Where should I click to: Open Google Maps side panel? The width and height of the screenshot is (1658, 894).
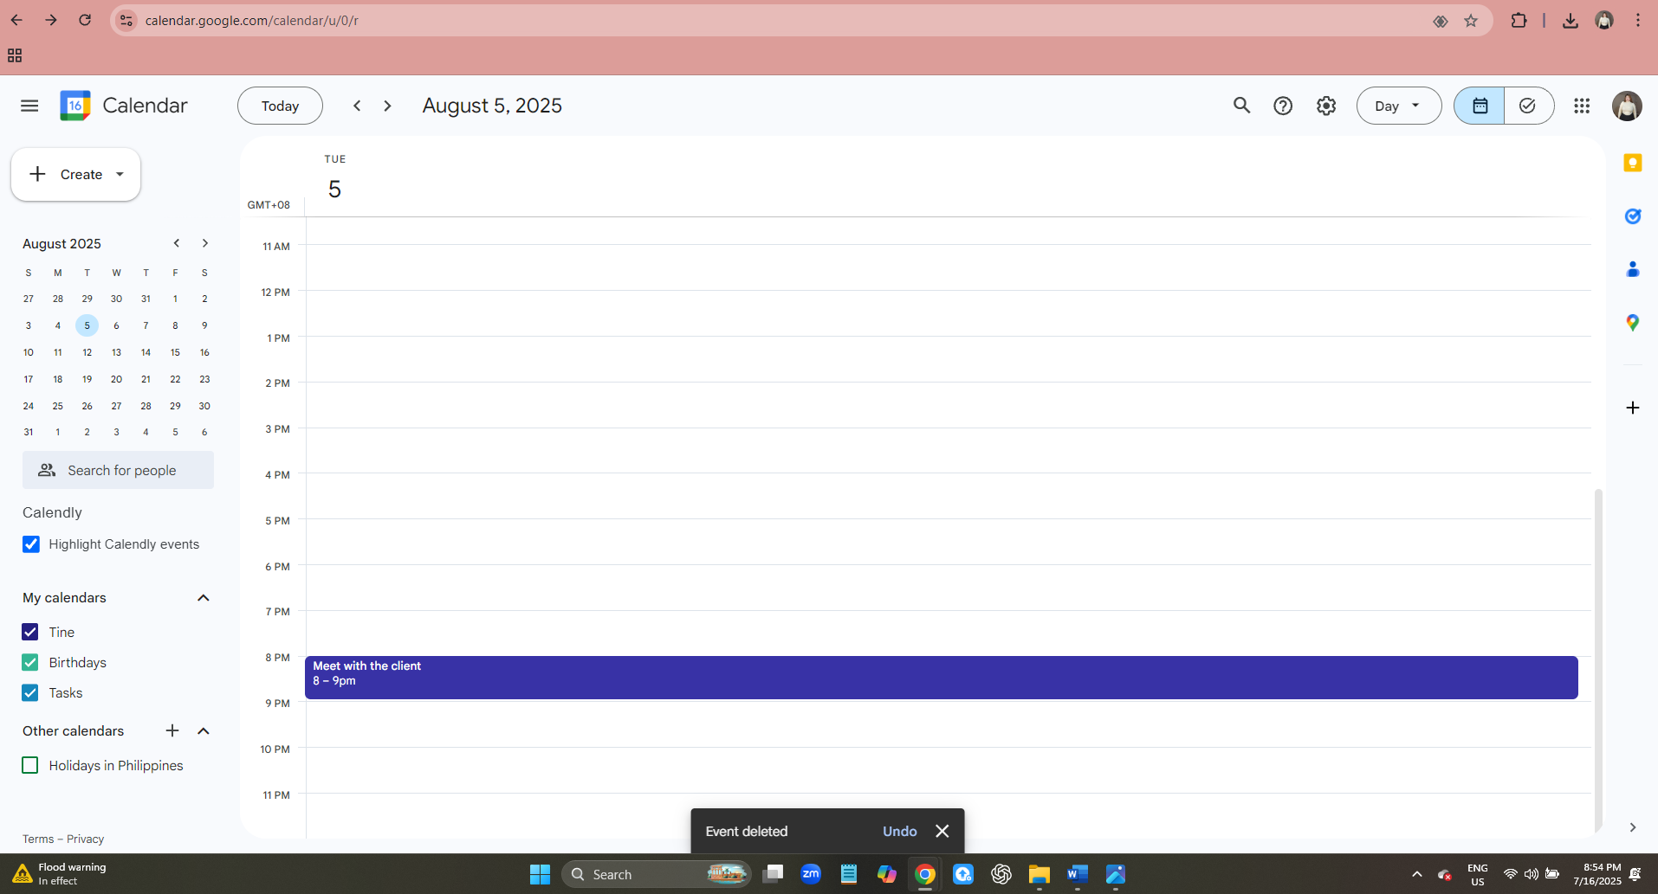(1633, 323)
